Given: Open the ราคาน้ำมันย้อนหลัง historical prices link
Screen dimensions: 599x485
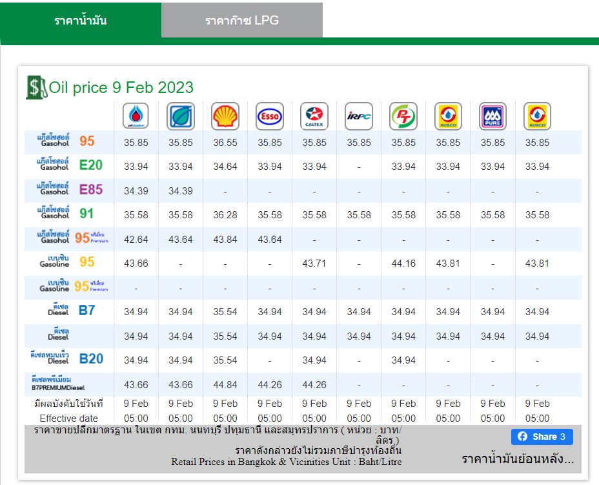Looking at the screenshot, I should (x=518, y=459).
